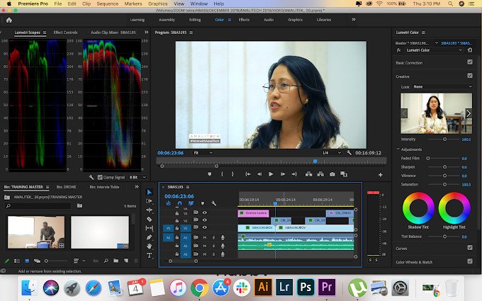Select the Hand tool
The image size is (482, 301).
(x=150, y=246)
